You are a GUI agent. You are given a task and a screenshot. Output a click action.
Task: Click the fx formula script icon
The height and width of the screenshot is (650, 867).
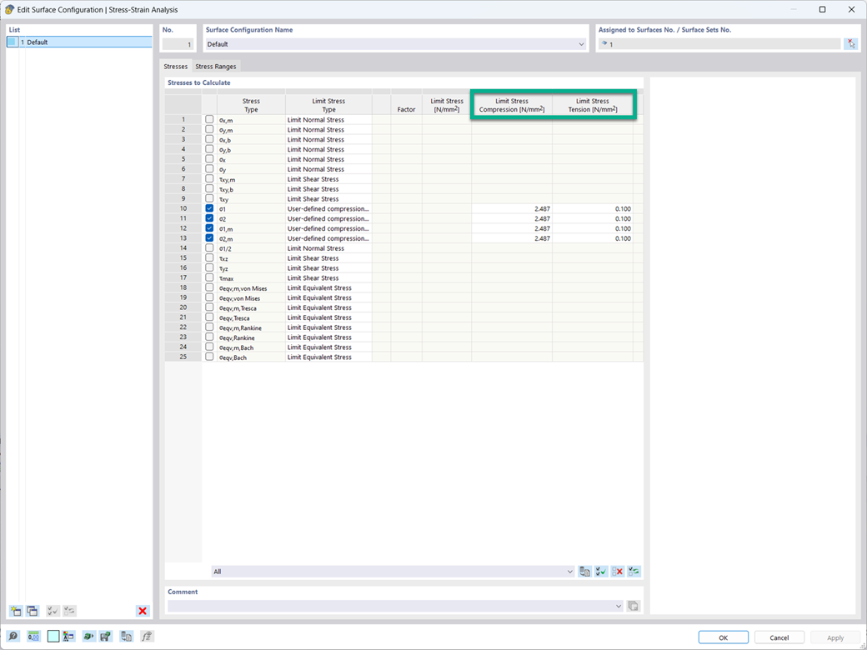pyautogui.click(x=147, y=636)
